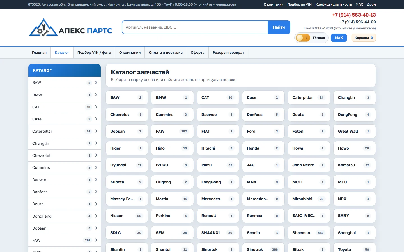Select the Toyota brand card
Viewport: 404px width, 252px height.
click(355, 248)
